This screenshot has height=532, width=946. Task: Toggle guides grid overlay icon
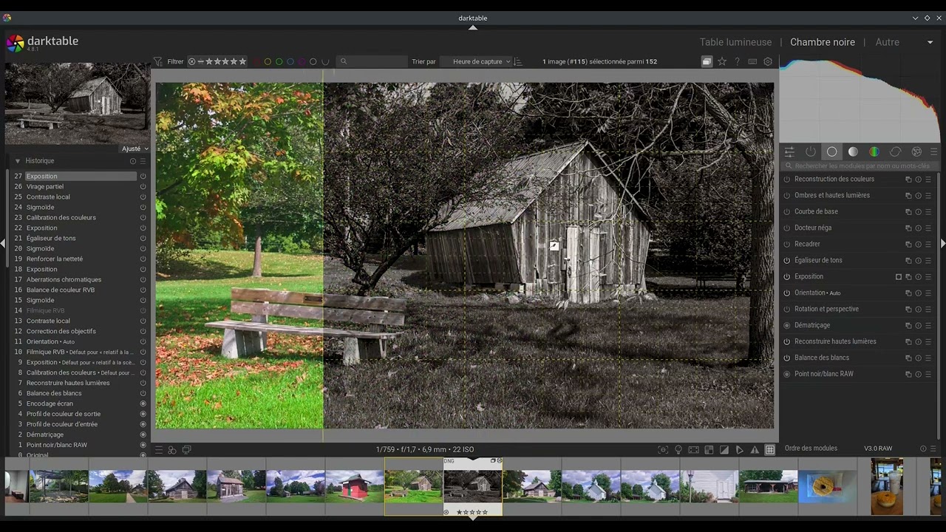point(769,449)
